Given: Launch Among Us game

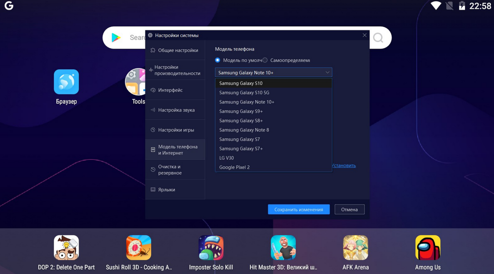Looking at the screenshot, I should tap(428, 248).
